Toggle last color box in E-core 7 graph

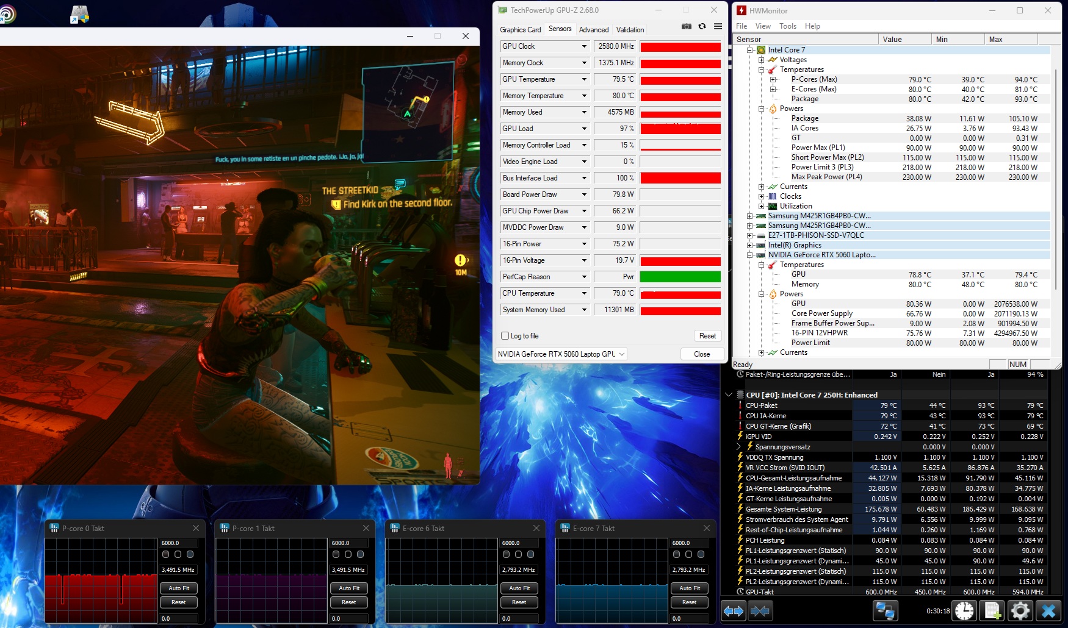tap(701, 554)
